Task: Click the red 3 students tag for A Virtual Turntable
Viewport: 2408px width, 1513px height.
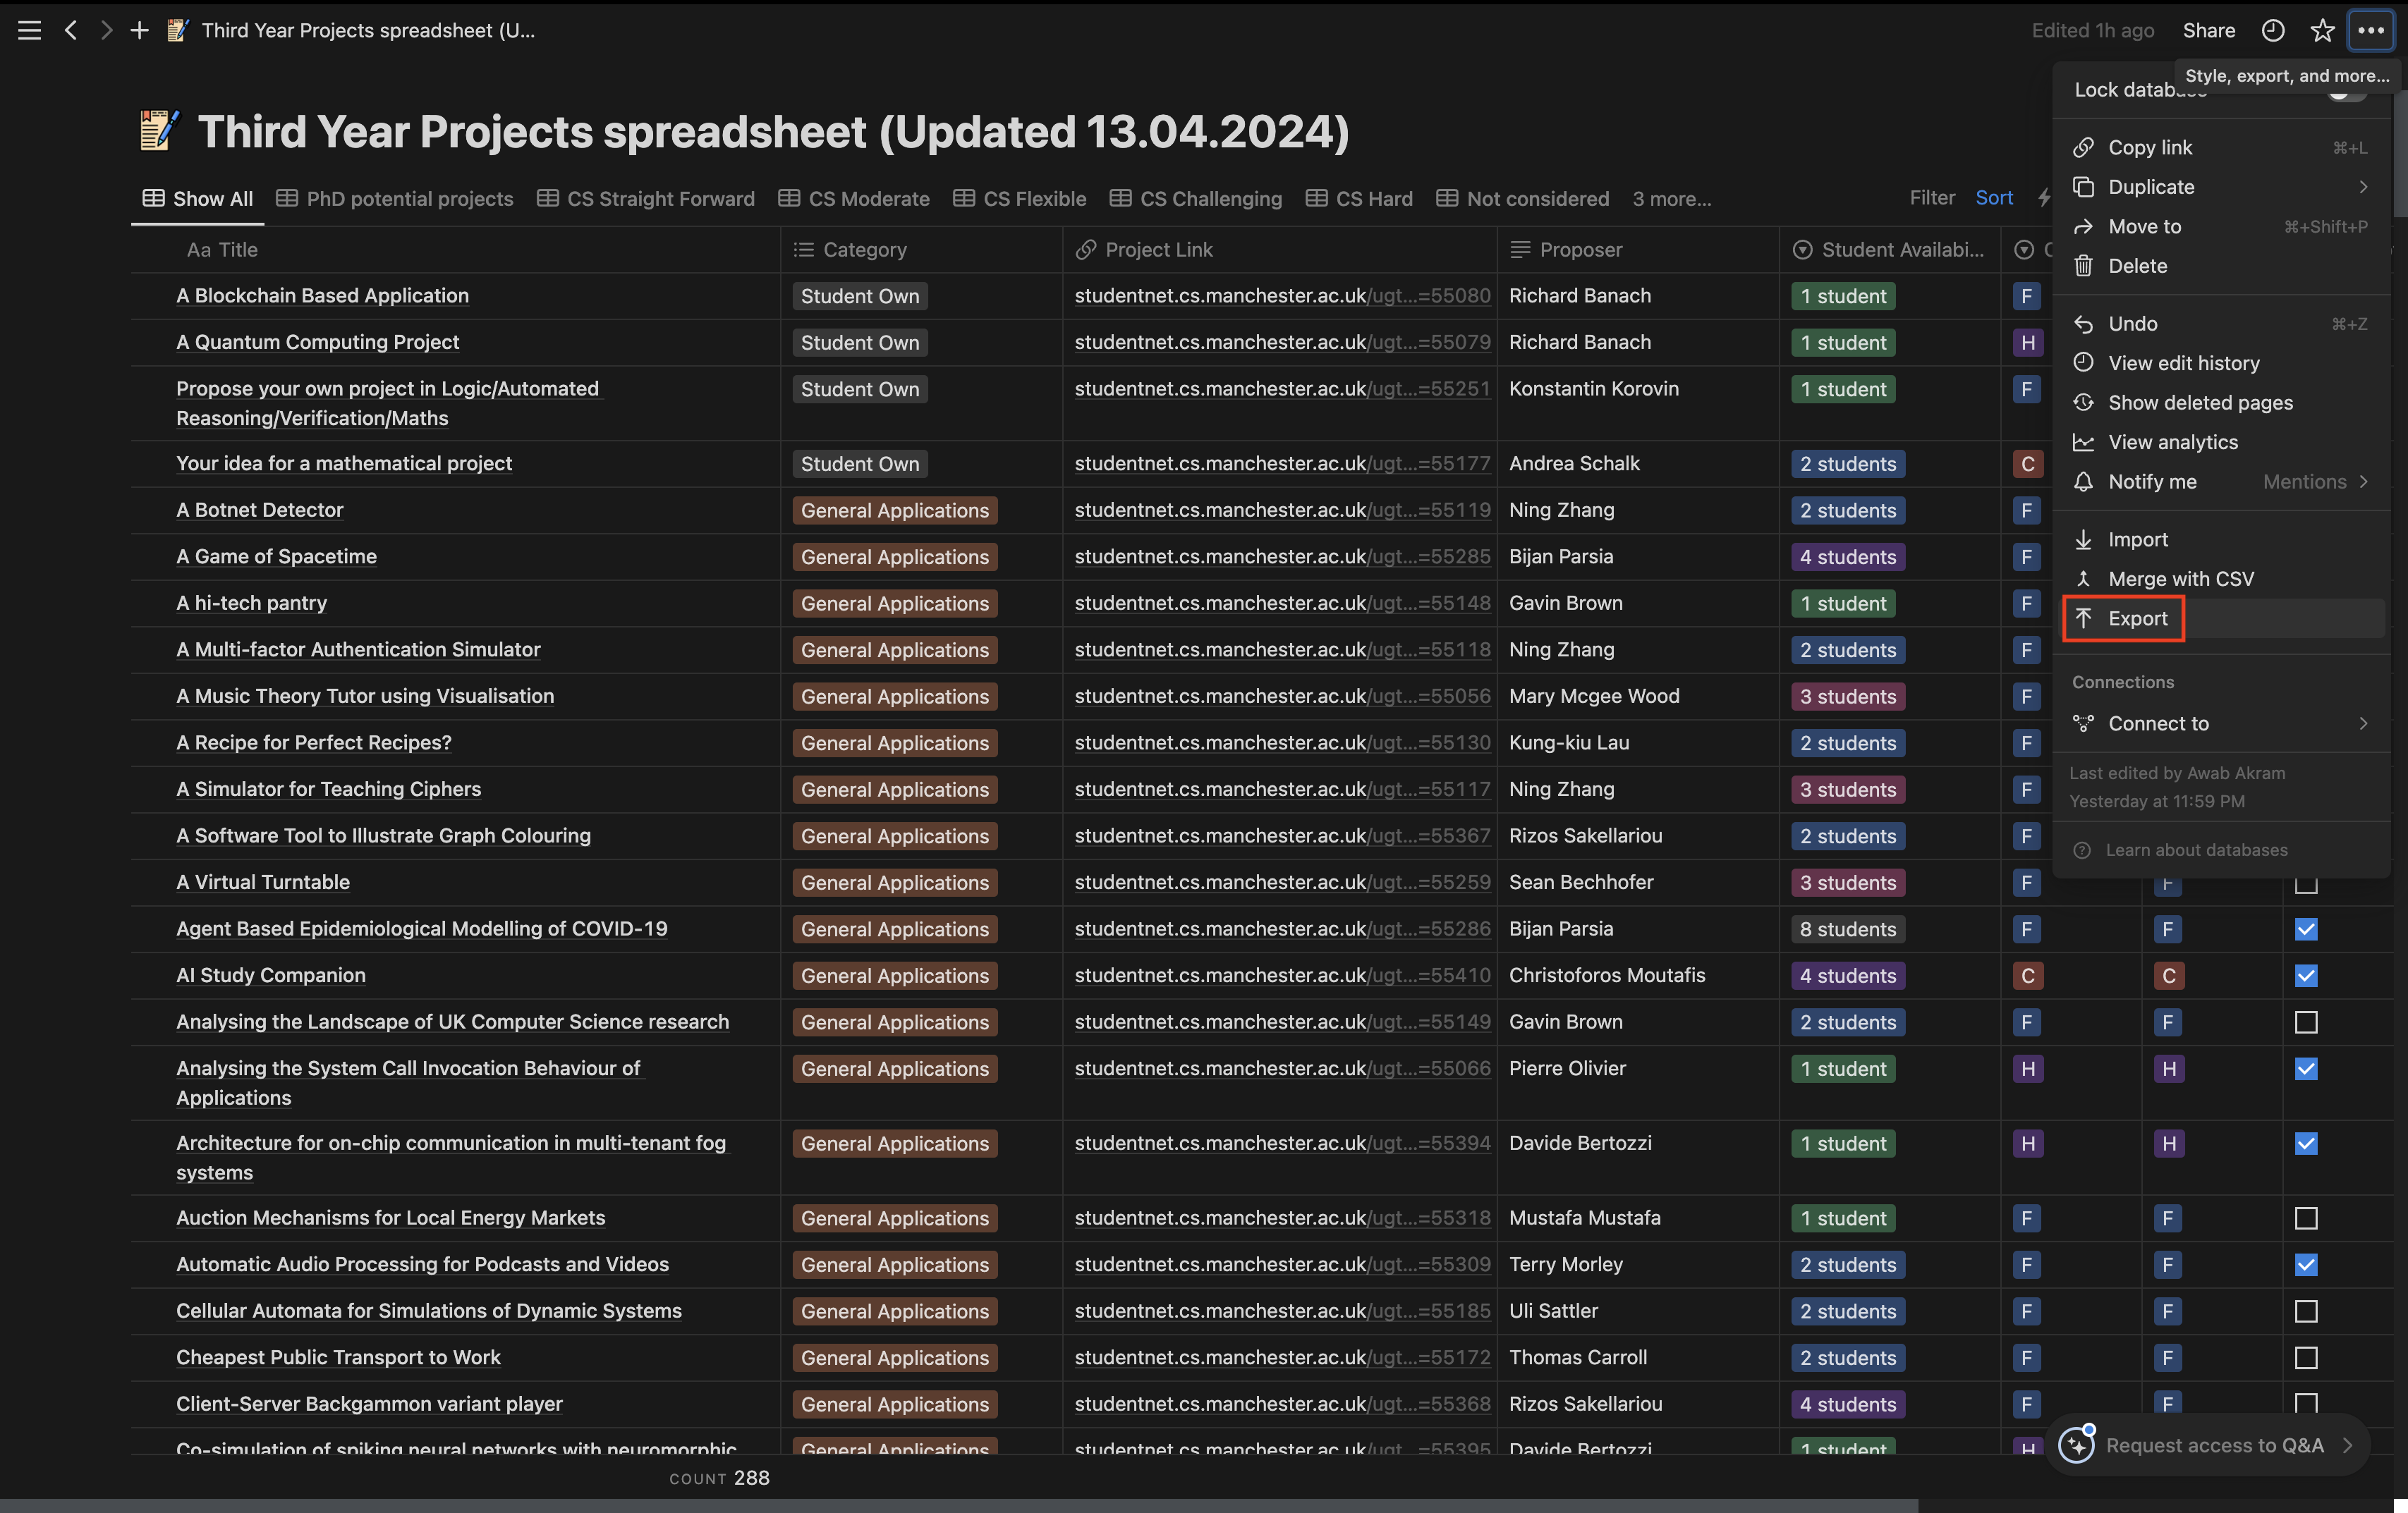Action: point(1848,883)
